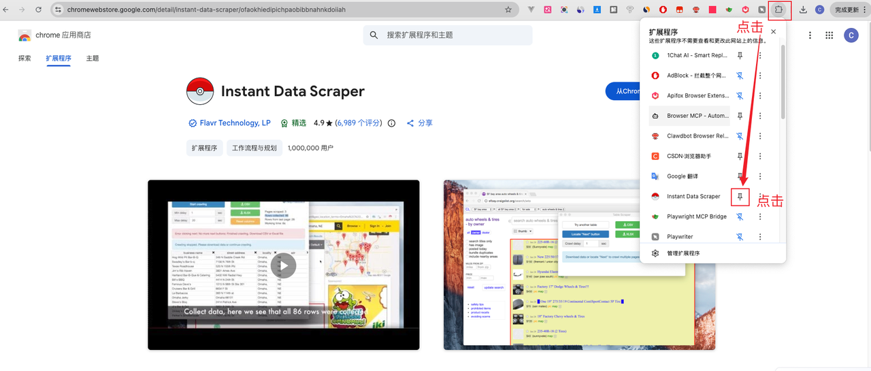The image size is (871, 371).
Task: Unpin AdBlock from toolbar
Action: (740, 76)
